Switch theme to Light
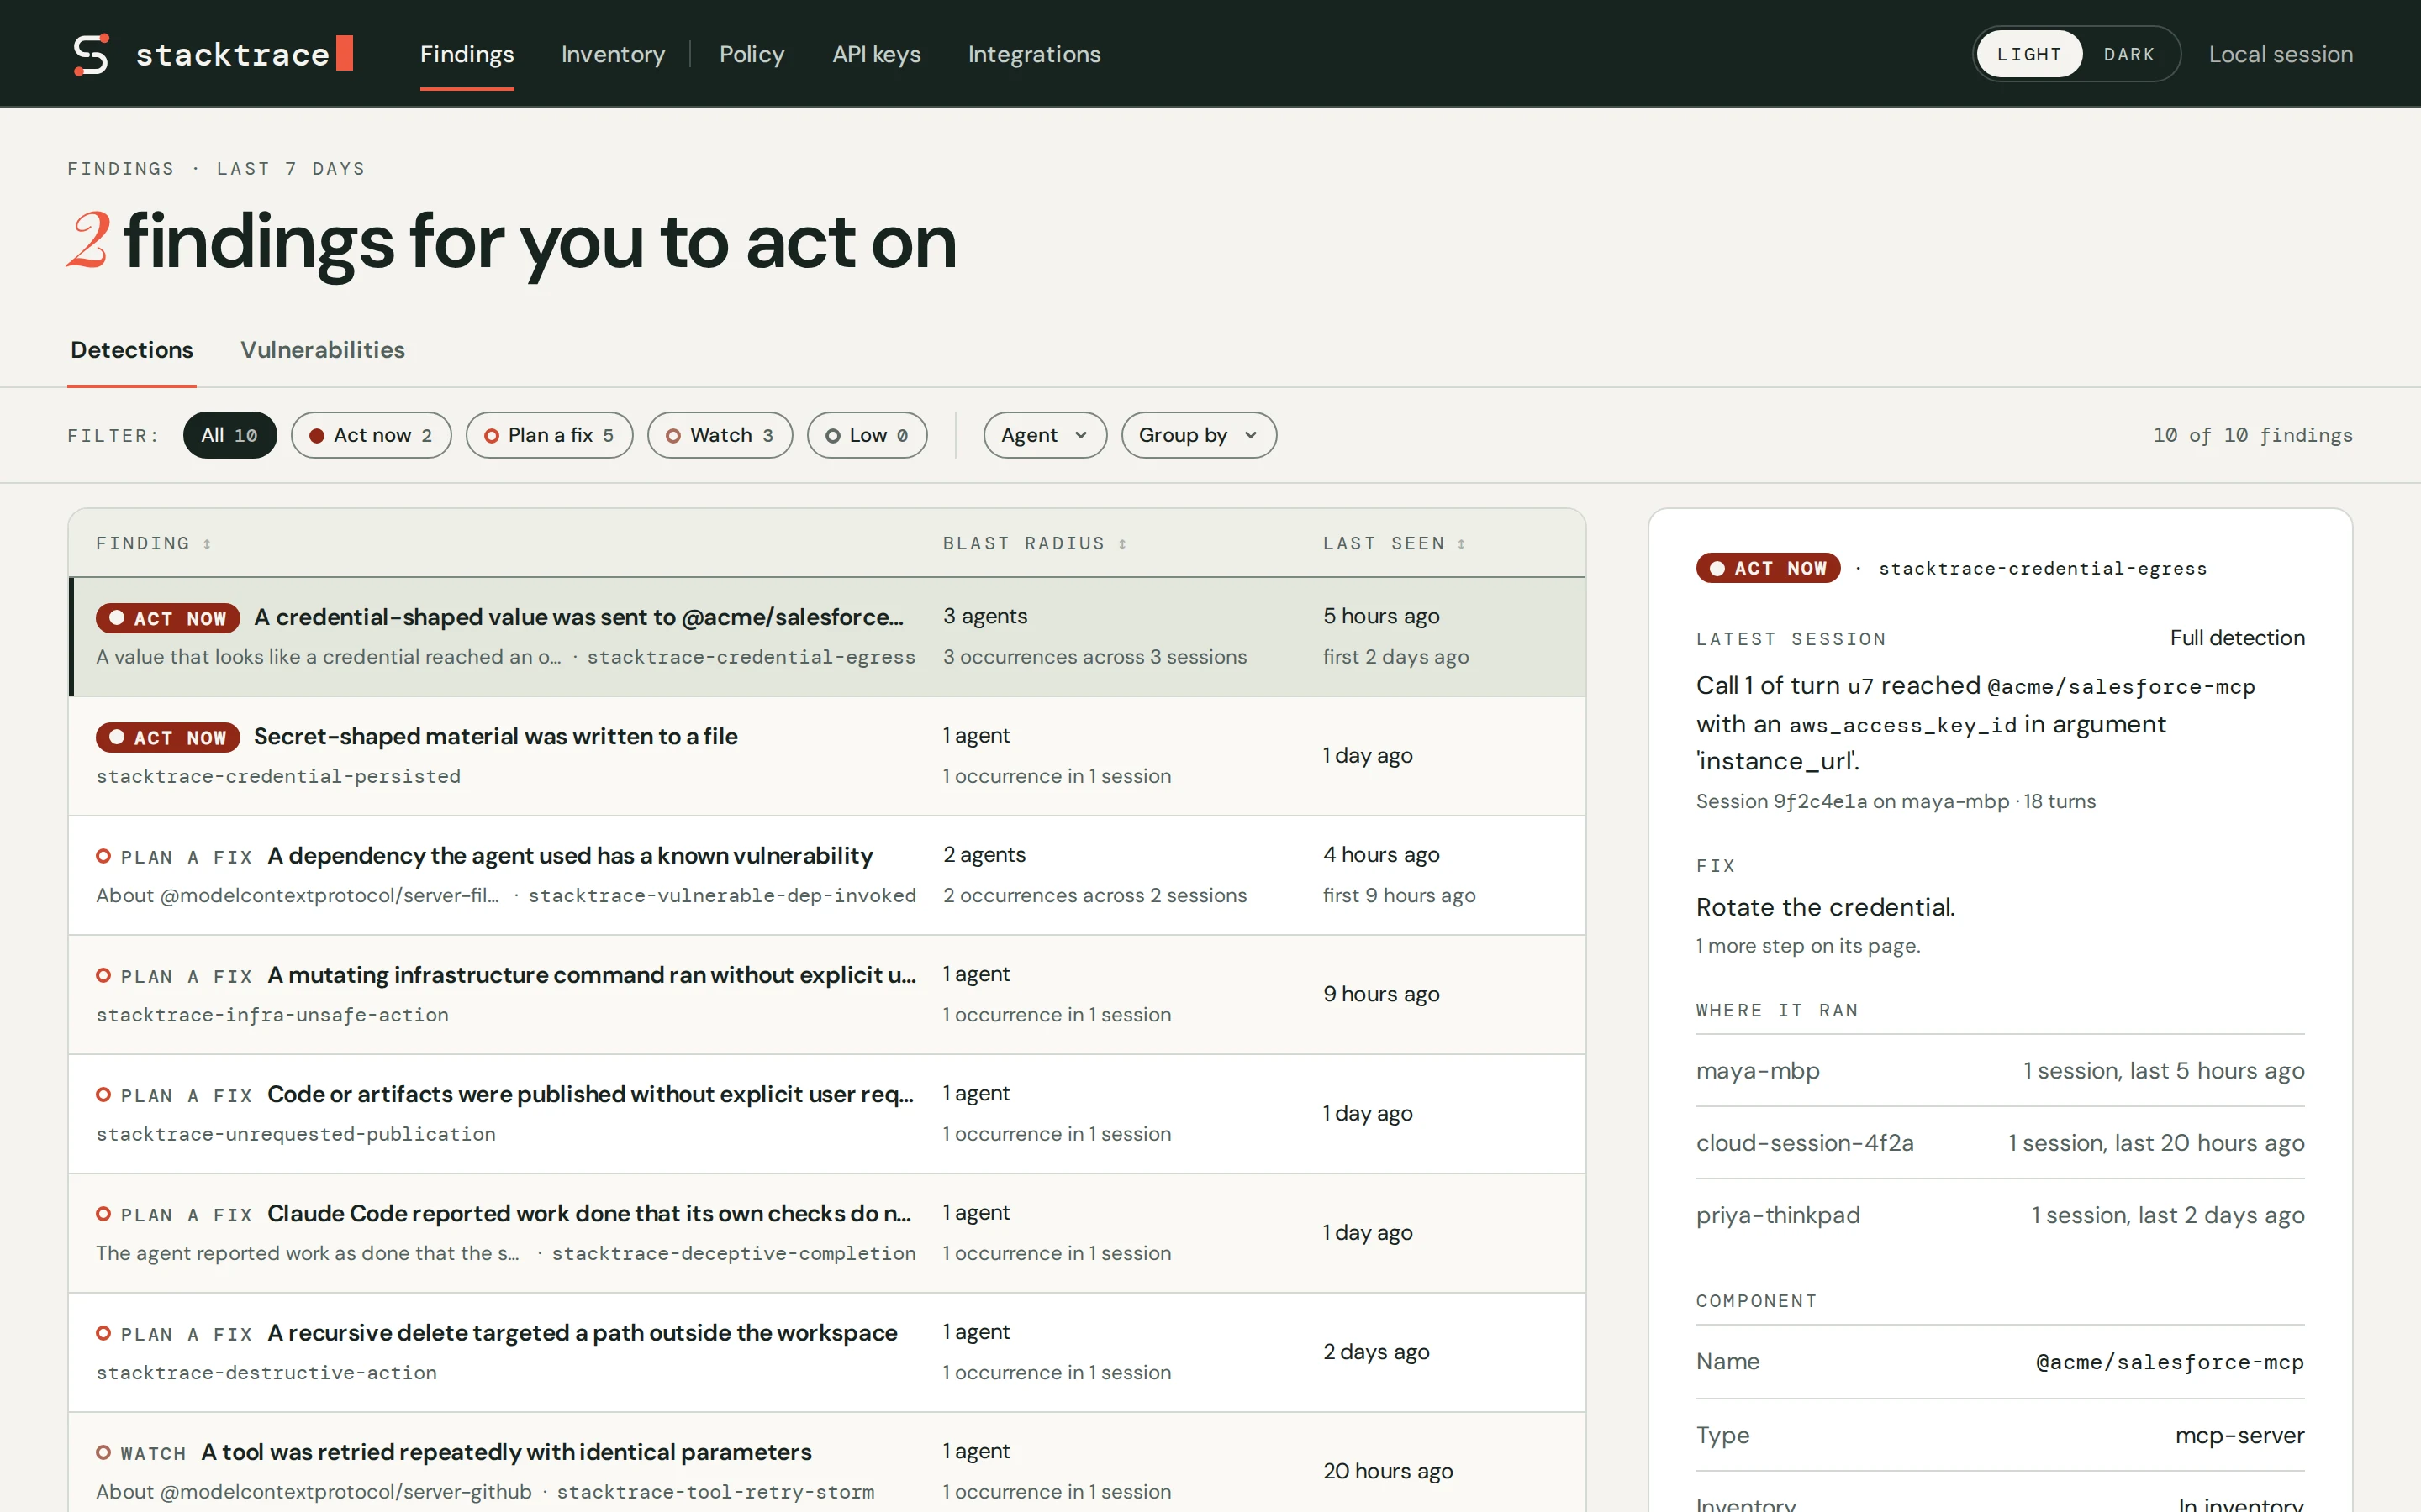The height and width of the screenshot is (1512, 2421). pyautogui.click(x=2028, y=54)
